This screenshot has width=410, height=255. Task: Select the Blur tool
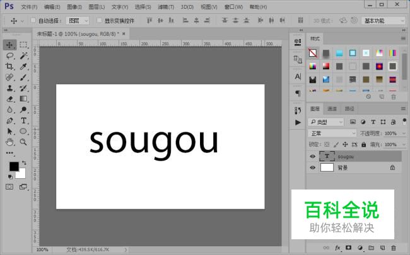pos(9,110)
